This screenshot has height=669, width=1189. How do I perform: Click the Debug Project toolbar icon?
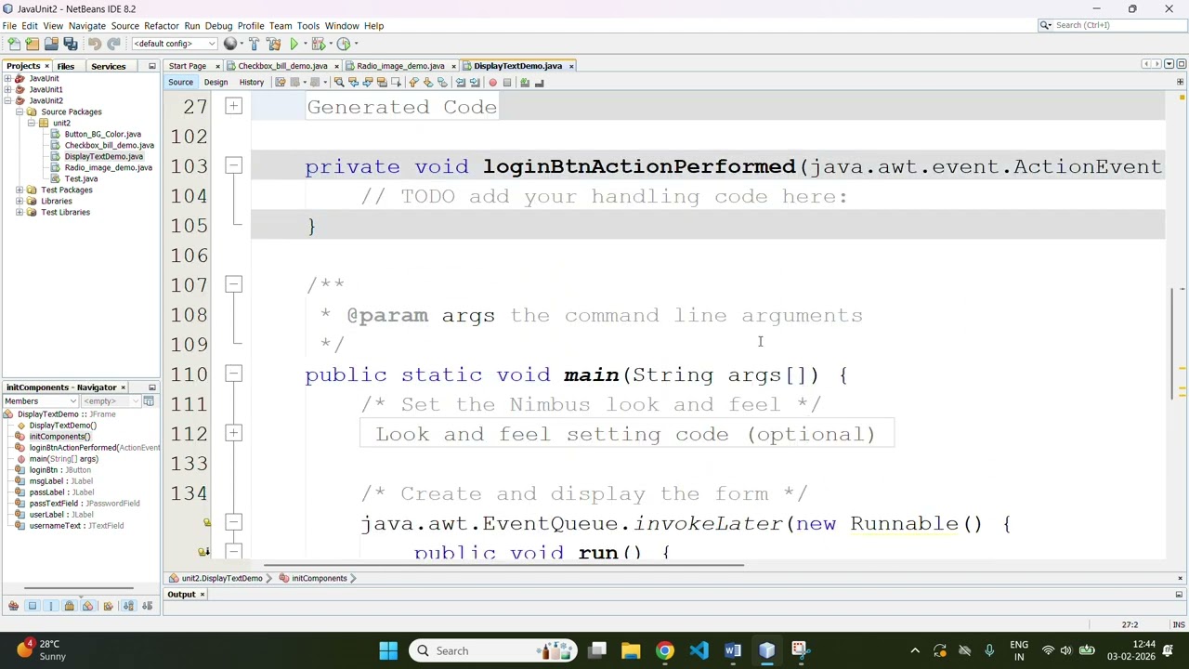tap(318, 44)
